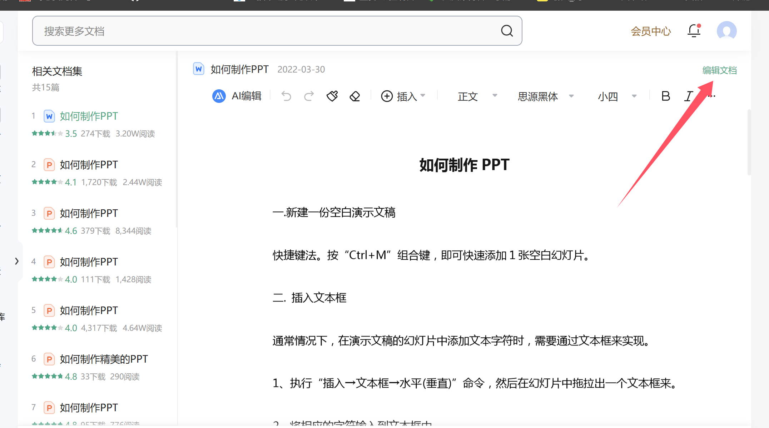
Task: Open the user avatar profile
Action: pos(726,31)
